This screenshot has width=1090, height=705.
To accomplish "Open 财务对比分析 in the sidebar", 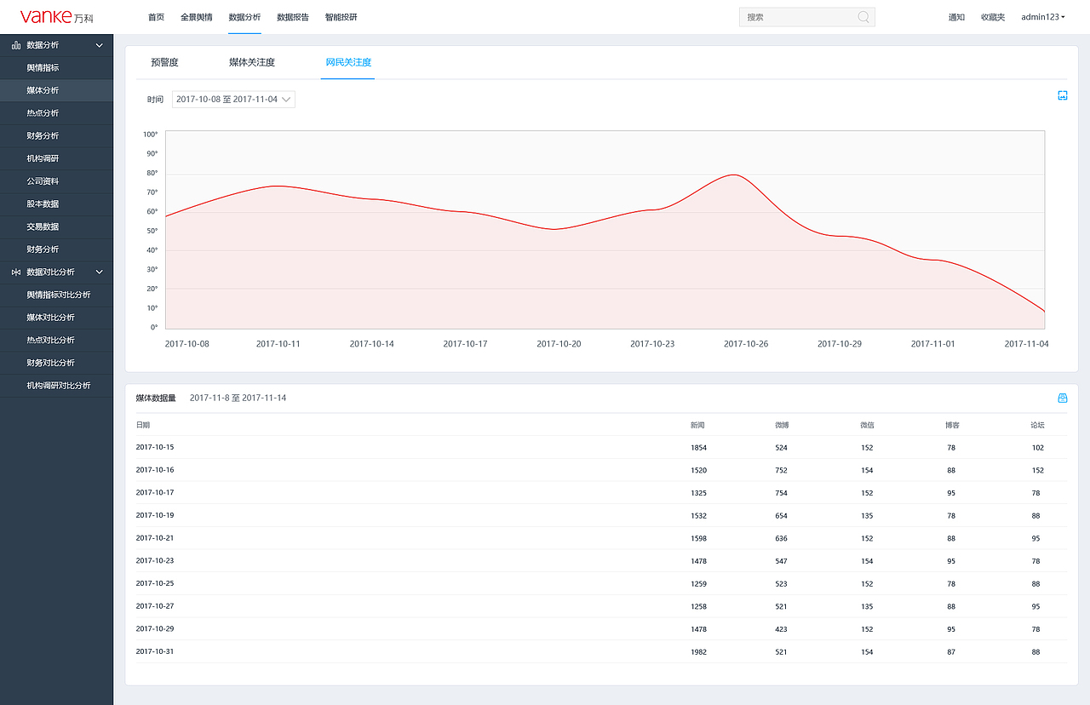I will pos(56,363).
